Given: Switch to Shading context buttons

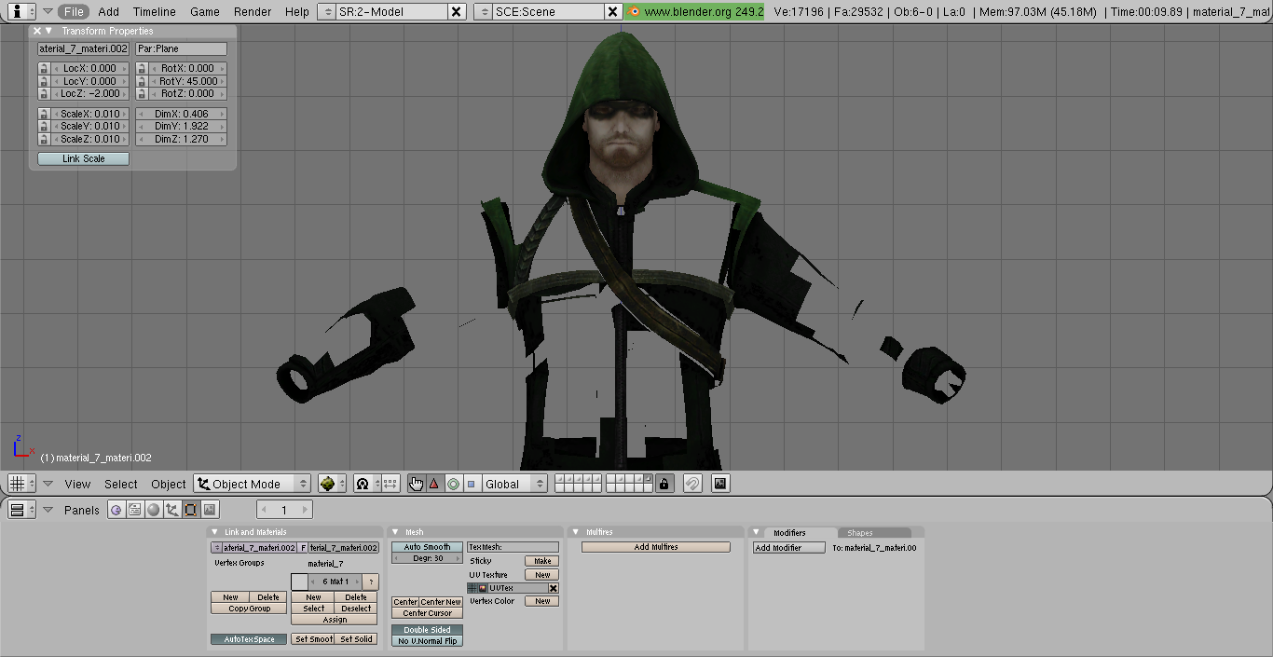Looking at the screenshot, I should click(153, 510).
